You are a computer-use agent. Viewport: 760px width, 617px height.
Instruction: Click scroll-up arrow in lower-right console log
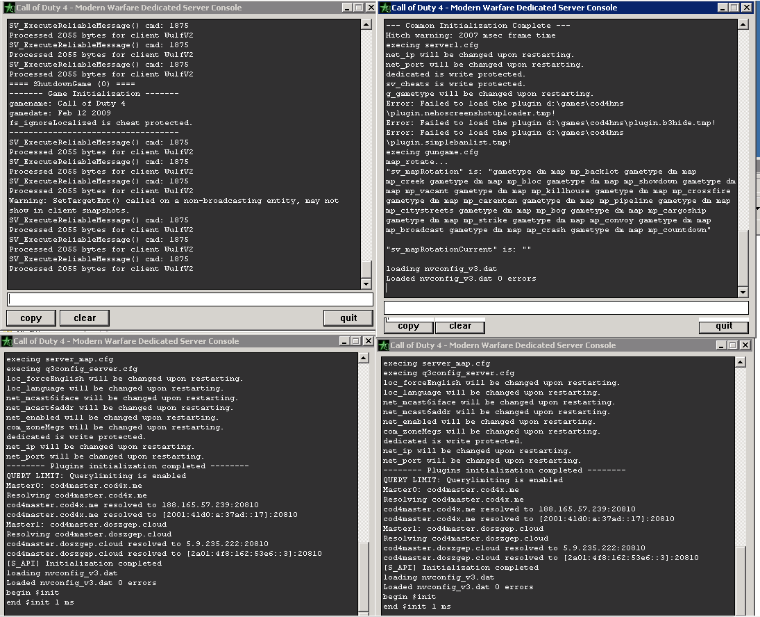[x=740, y=362]
